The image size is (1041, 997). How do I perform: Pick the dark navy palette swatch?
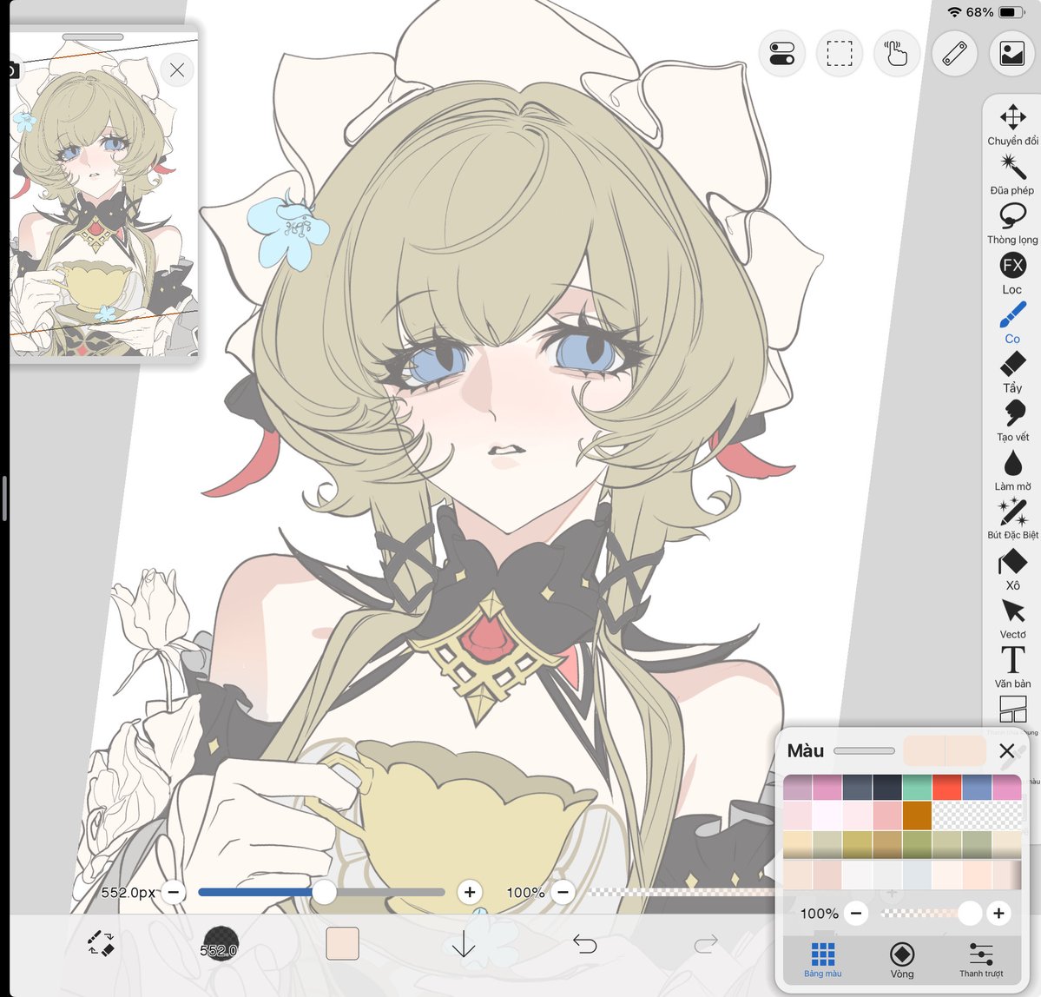[x=887, y=787]
